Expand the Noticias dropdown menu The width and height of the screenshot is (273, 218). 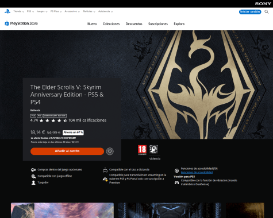pyautogui.click(x=89, y=11)
